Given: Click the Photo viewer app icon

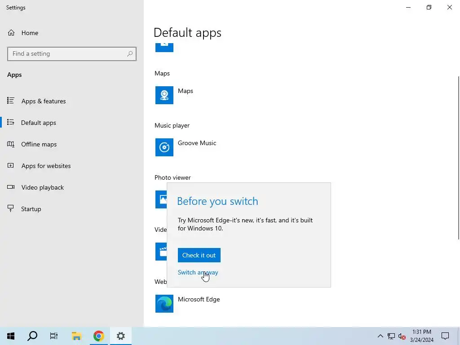Looking at the screenshot, I should 161,199.
